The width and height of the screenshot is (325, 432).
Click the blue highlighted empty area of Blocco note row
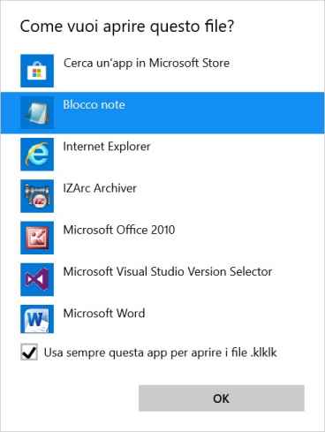pyautogui.click(x=223, y=113)
